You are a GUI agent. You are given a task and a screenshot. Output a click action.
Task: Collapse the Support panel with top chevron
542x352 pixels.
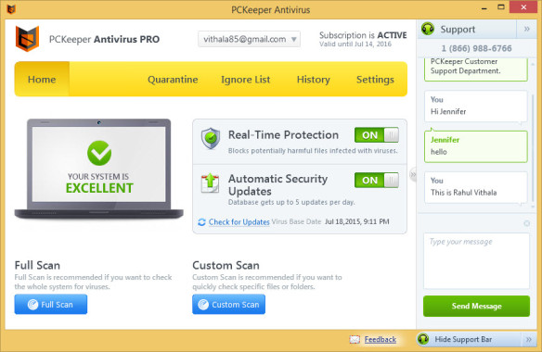click(x=527, y=29)
